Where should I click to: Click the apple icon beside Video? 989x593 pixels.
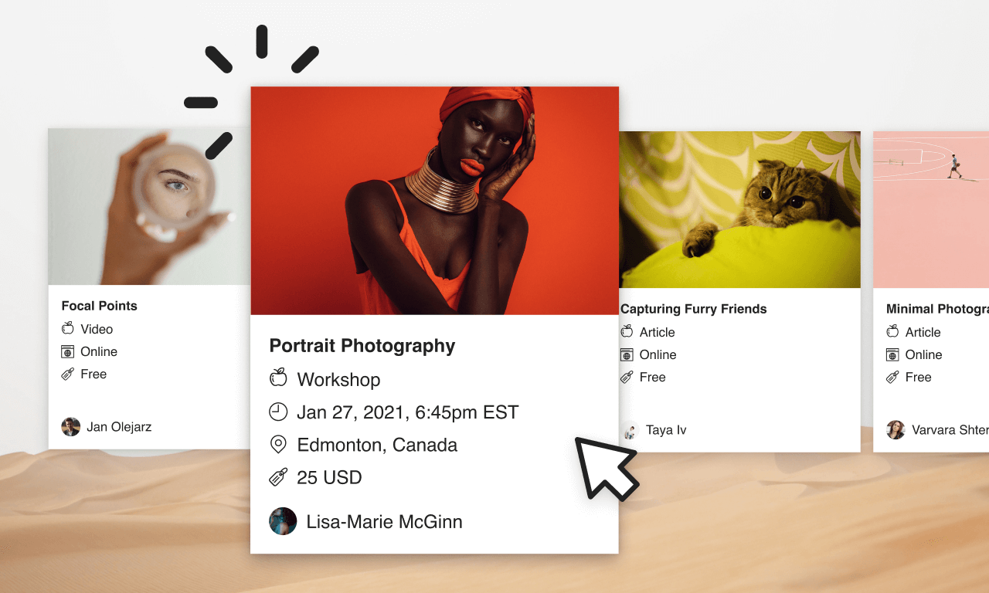(x=68, y=328)
